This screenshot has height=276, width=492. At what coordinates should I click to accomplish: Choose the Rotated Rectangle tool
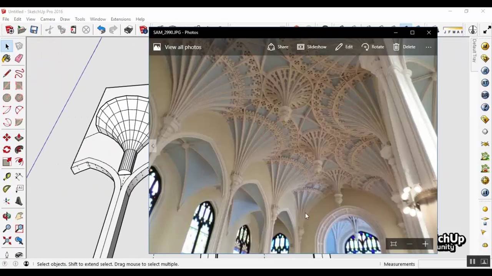tap(19, 86)
